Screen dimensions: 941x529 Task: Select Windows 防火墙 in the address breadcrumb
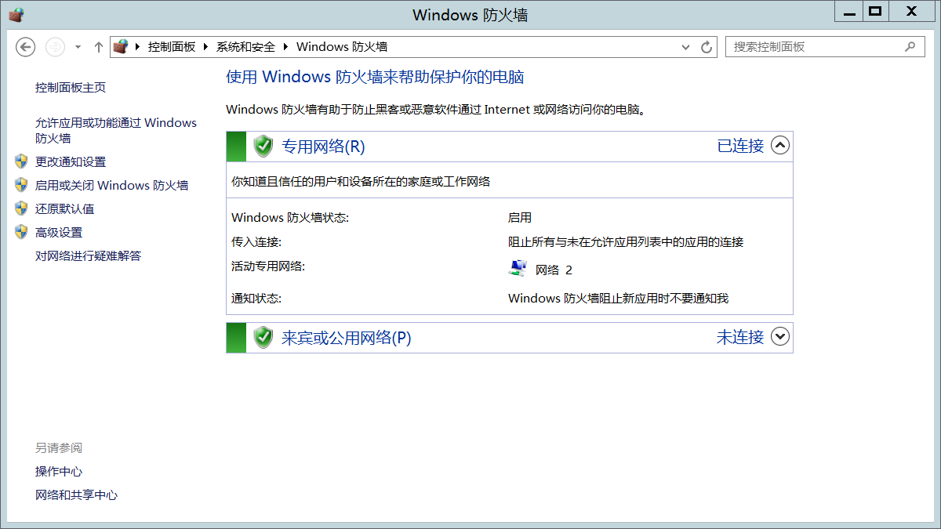click(342, 47)
